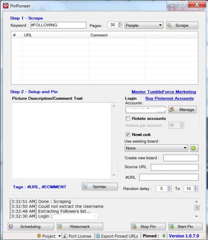
Task: Increase Pages value with up arrow
Action: [120, 23]
